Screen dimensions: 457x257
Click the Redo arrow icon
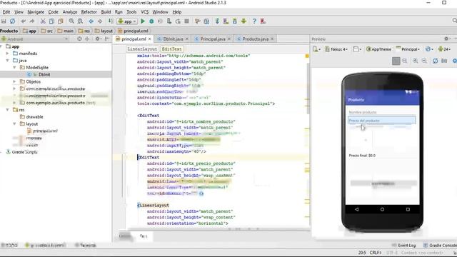(32, 21)
